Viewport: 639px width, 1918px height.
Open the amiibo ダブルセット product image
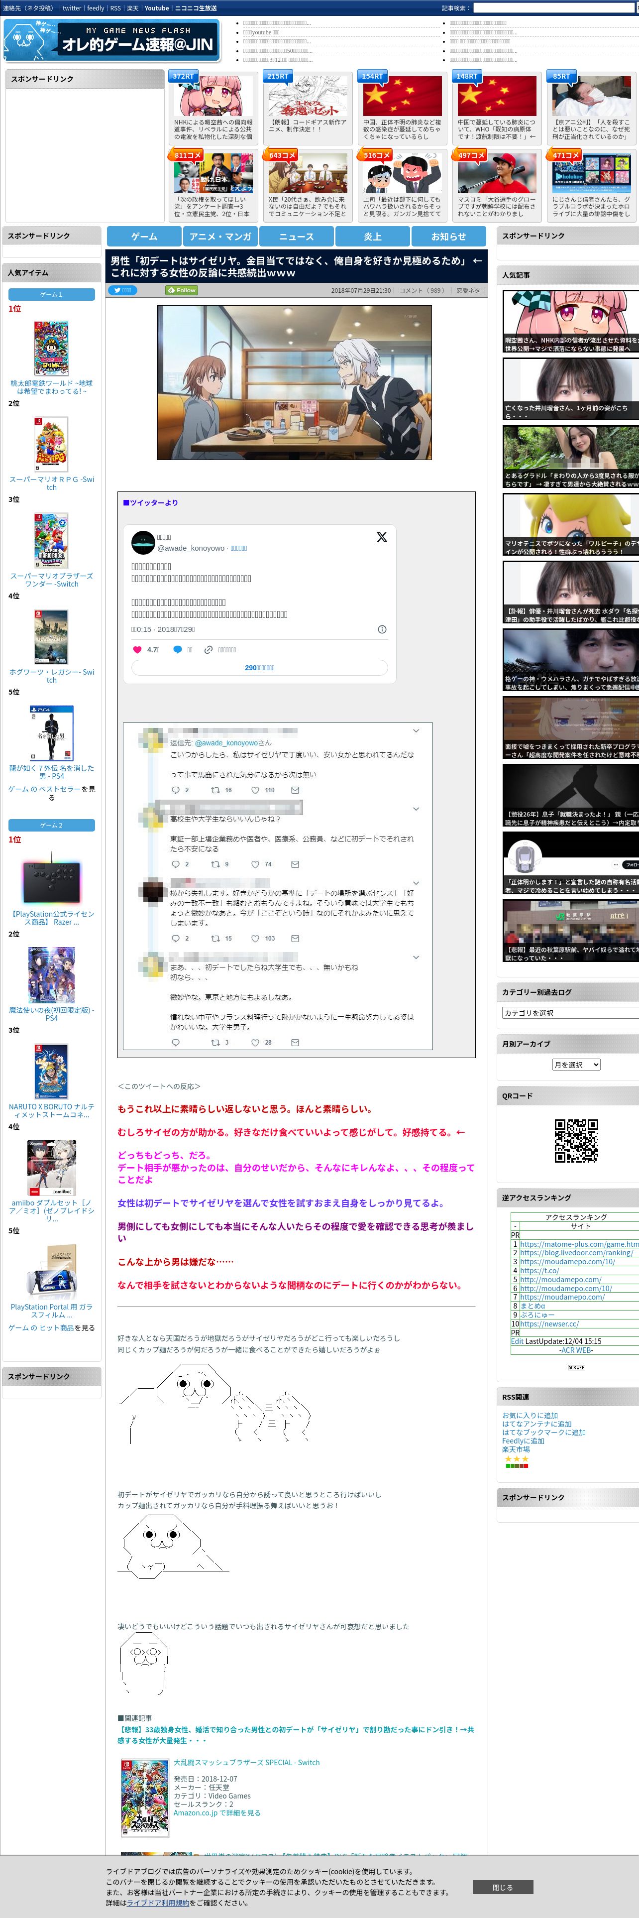[x=51, y=1168]
